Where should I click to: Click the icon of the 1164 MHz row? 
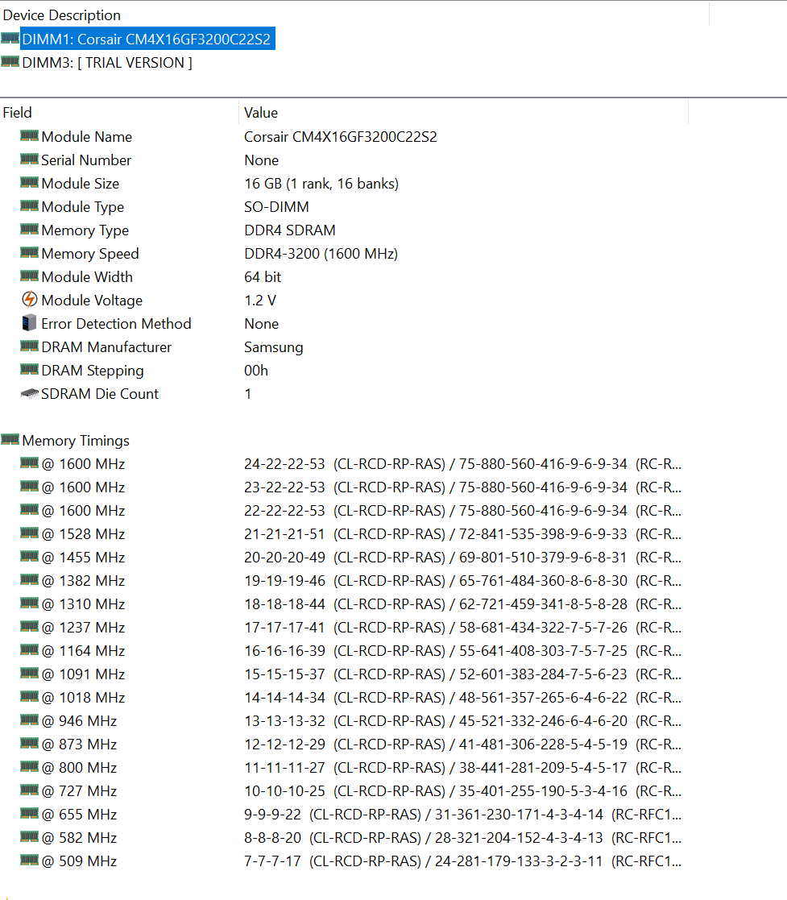[x=29, y=649]
